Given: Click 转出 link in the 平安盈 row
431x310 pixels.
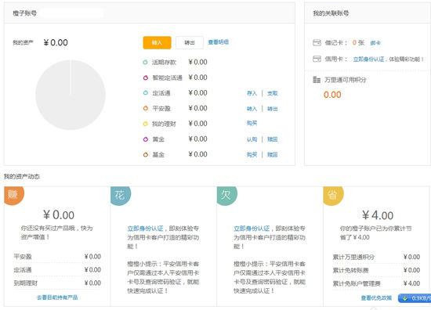Looking at the screenshot, I should [273, 109].
